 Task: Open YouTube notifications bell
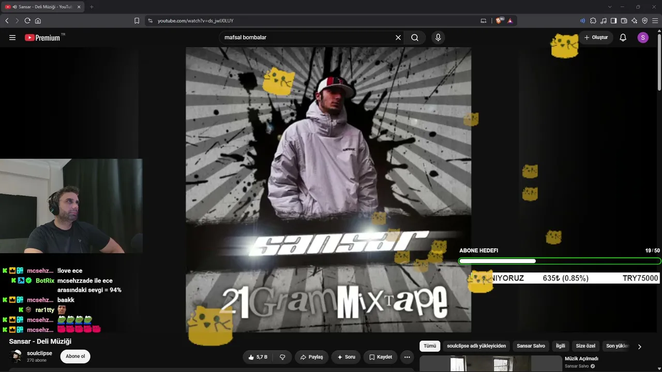coord(623,38)
